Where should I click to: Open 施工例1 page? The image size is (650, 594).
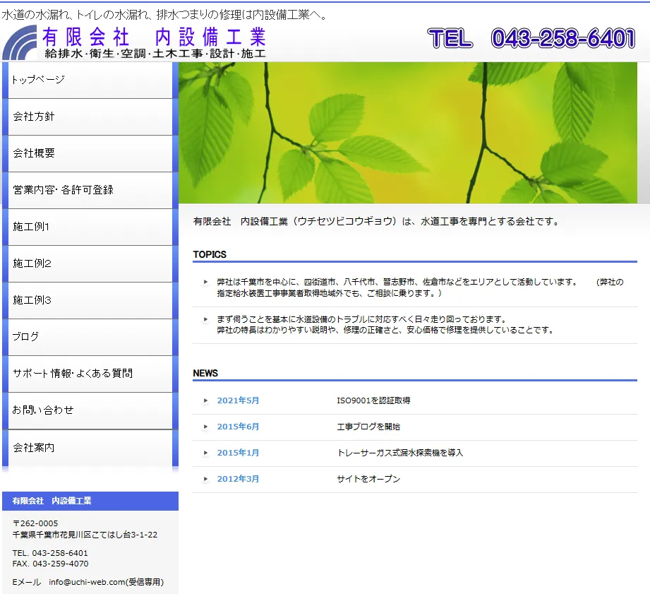(x=90, y=227)
